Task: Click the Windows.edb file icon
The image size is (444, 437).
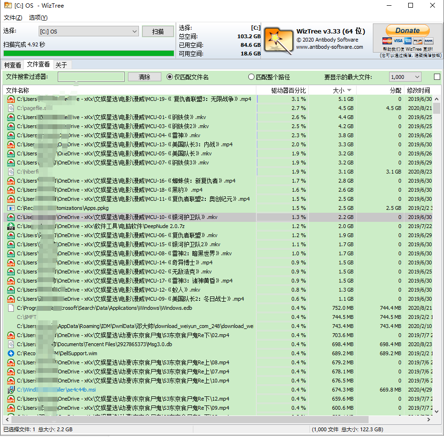Action: pyautogui.click(x=11, y=308)
